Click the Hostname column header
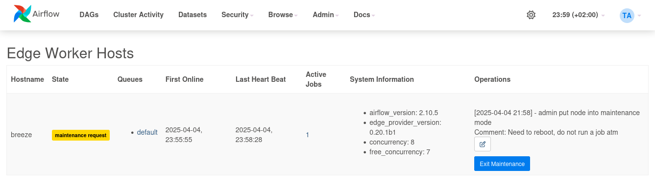 pos(27,79)
